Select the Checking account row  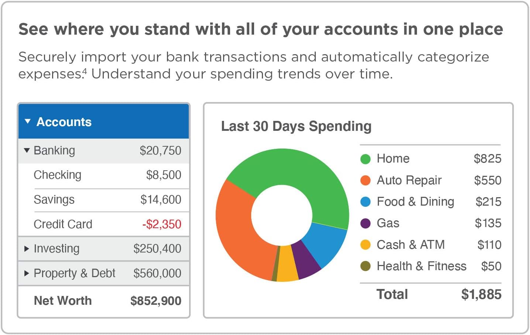click(x=107, y=175)
